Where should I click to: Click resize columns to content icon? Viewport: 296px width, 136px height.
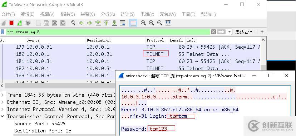168,23
